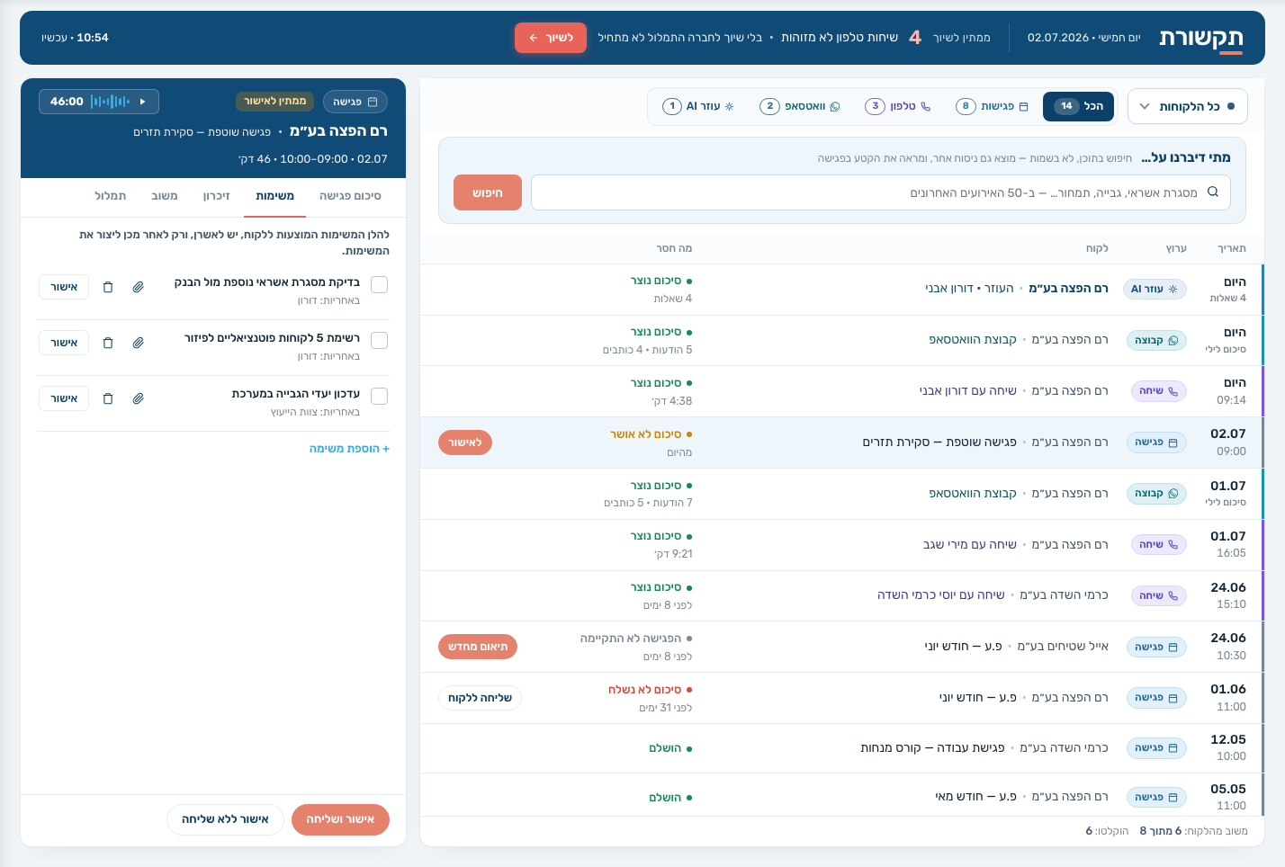Viewport: 1285px width, 867px height.
Task: Click the חיפוש search button
Action: [488, 192]
